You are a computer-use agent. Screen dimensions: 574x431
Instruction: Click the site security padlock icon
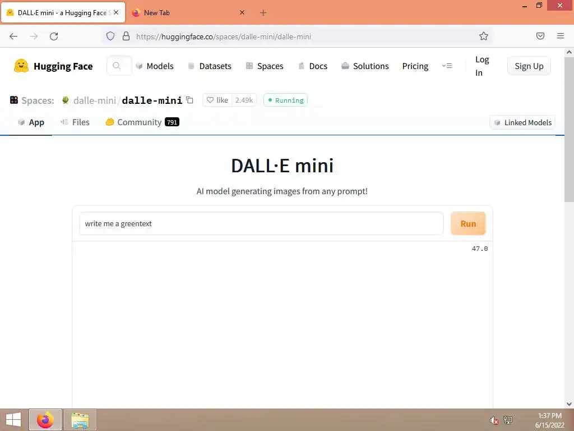(x=126, y=36)
